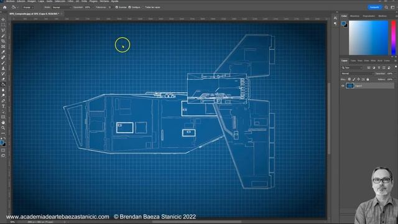Toggle lock image pixels brush icon
The image size is (398, 224).
click(x=354, y=80)
